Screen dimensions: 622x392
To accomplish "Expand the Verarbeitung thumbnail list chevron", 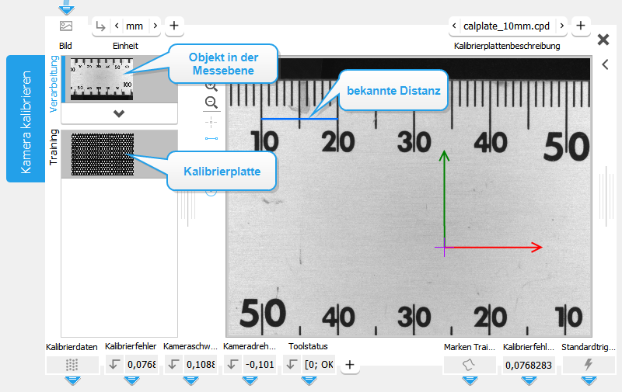I will click(118, 113).
